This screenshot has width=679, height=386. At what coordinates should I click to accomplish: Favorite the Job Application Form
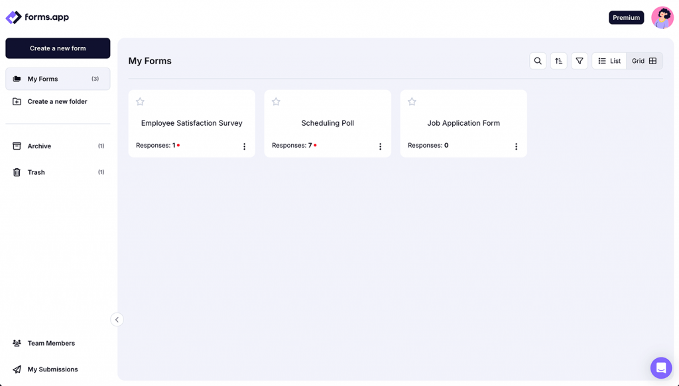[x=412, y=101]
